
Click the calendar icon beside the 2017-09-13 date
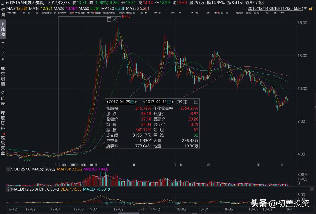pyautogui.click(x=169, y=102)
